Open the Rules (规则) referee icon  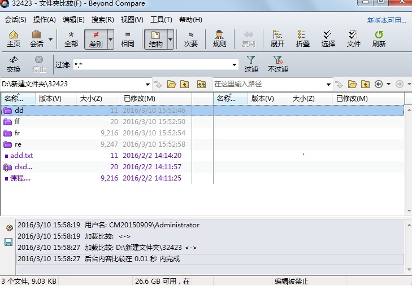tap(219, 38)
